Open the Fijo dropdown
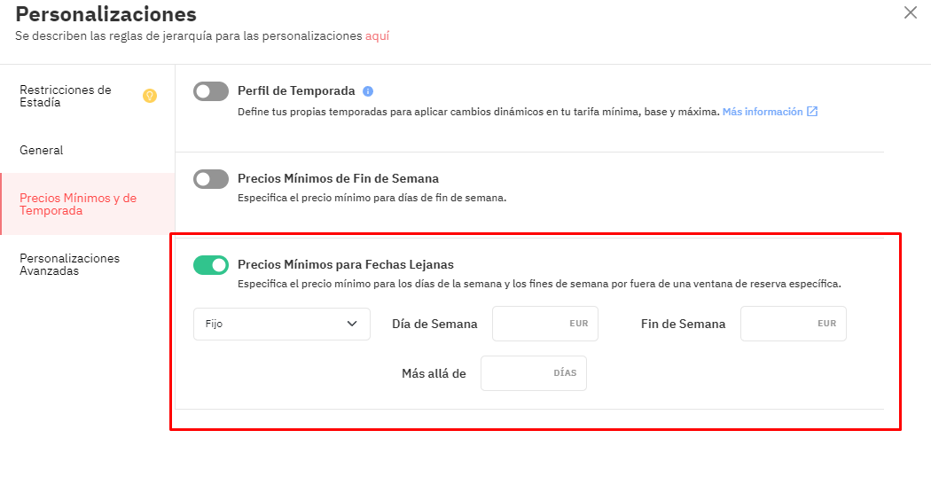 click(x=282, y=324)
